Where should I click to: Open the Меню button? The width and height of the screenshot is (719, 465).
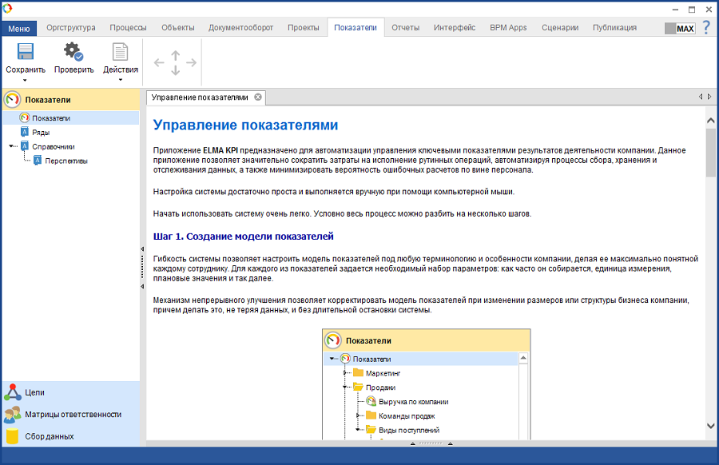point(18,28)
